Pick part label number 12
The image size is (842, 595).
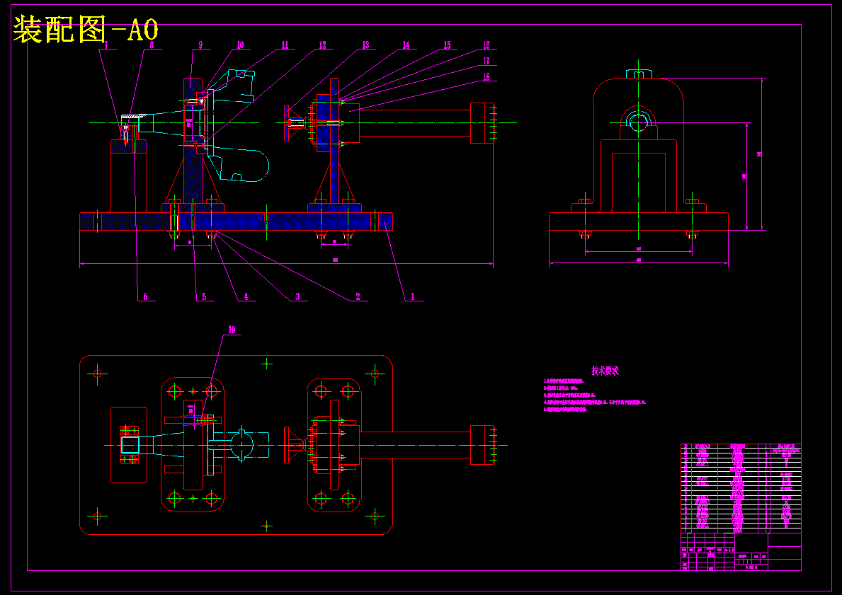(x=322, y=45)
